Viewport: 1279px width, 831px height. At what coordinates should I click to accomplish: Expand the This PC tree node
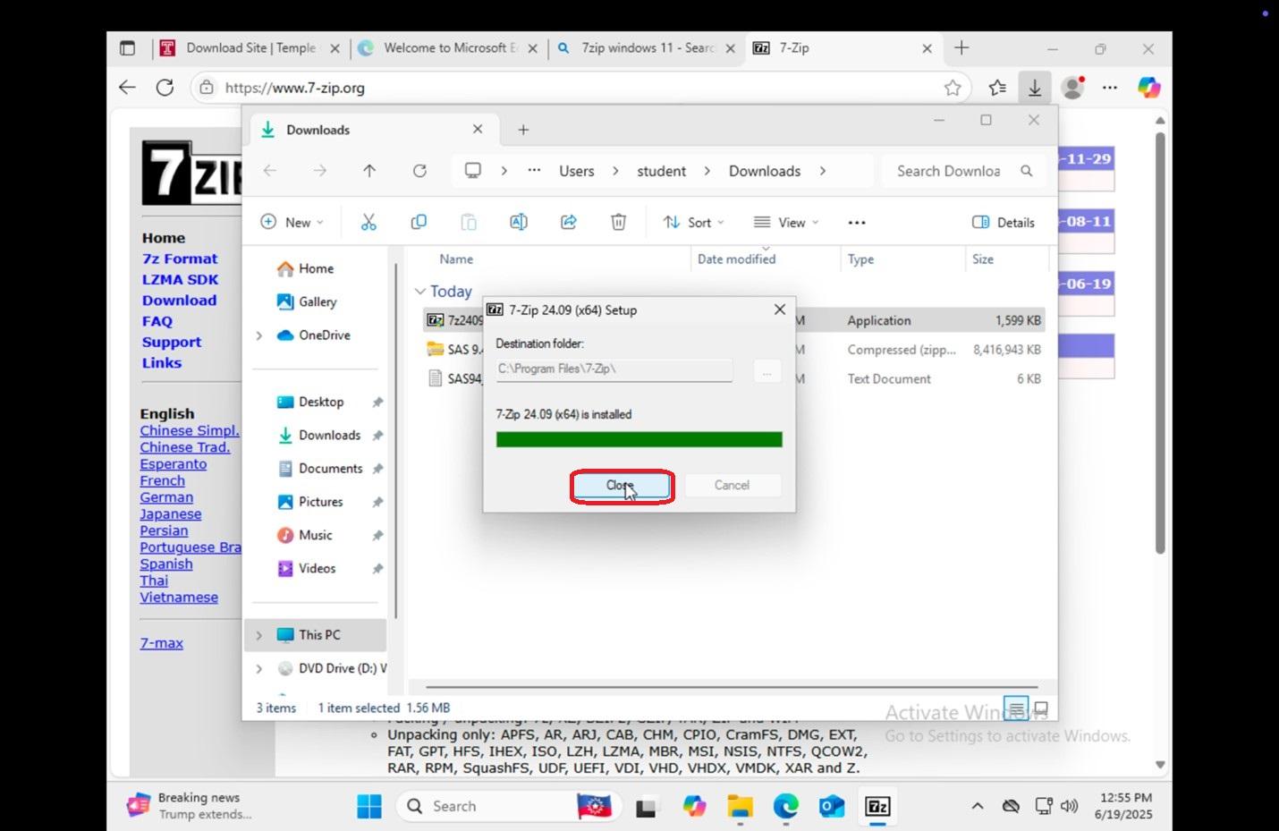[259, 635]
